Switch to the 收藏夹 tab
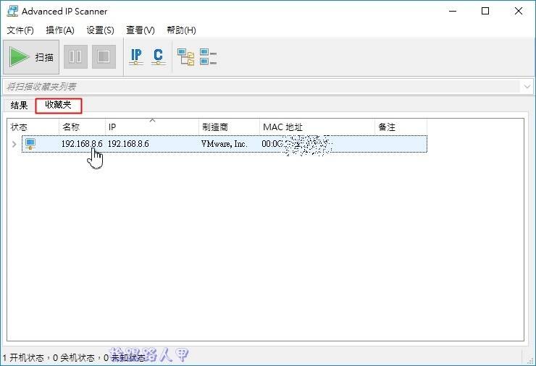The width and height of the screenshot is (536, 366). pyautogui.click(x=59, y=106)
